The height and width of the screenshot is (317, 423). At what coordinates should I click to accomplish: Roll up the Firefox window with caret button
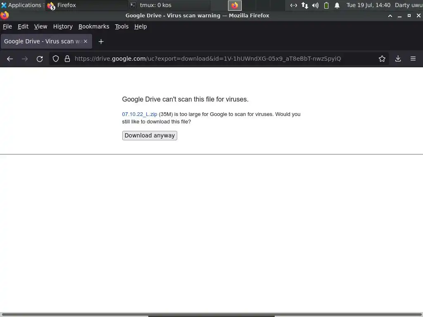coord(390,16)
